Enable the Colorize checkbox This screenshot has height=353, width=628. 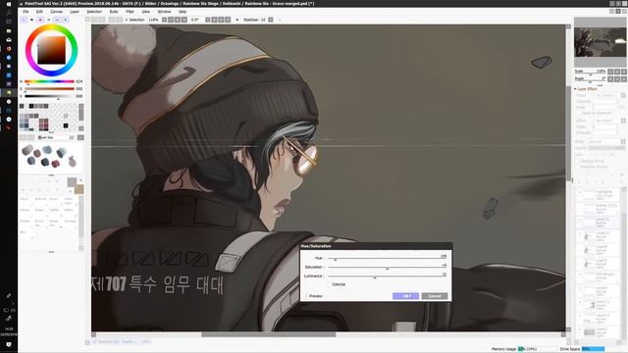[x=330, y=284]
